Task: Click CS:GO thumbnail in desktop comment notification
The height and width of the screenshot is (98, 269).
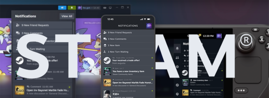Action: tap(20, 90)
